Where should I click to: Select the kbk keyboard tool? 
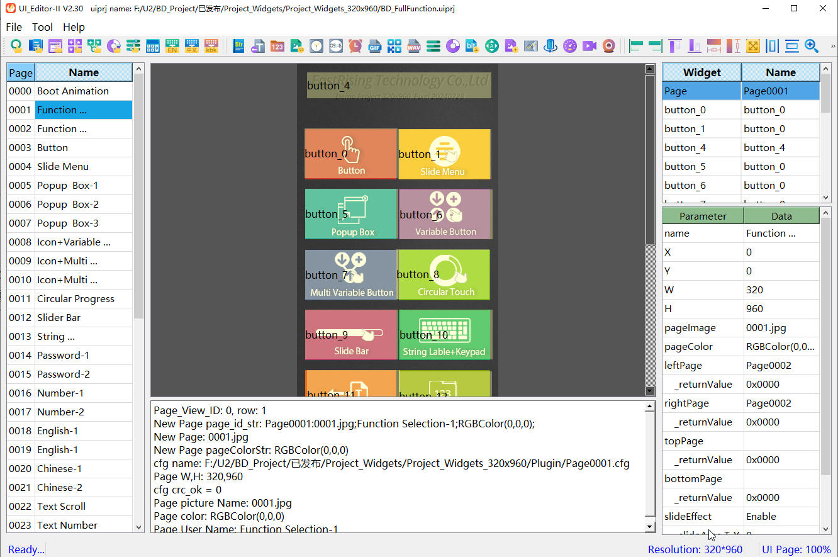click(211, 46)
